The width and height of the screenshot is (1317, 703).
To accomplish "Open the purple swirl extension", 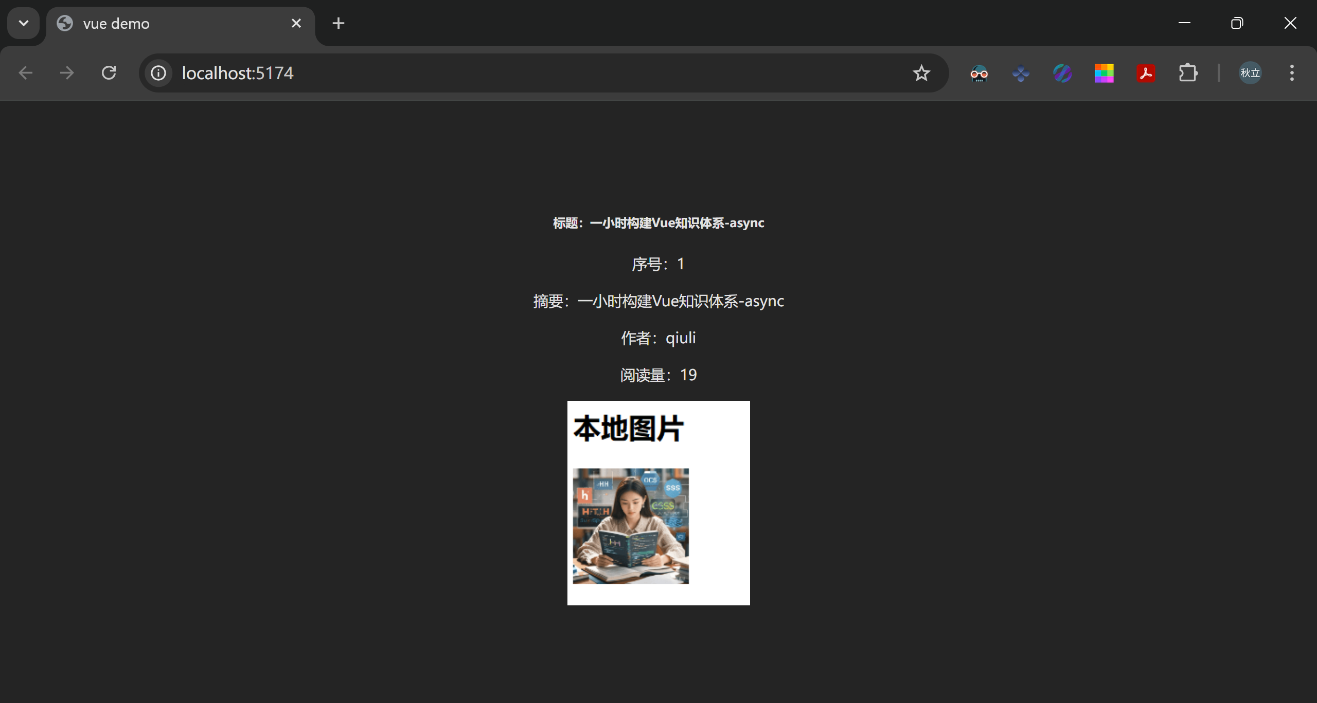I will pyautogui.click(x=1062, y=73).
